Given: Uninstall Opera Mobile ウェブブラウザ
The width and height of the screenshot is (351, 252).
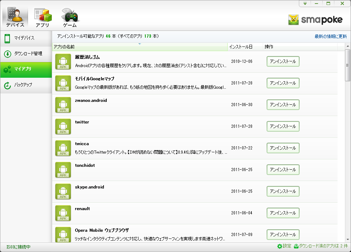Looking at the screenshot, I should point(283,235).
